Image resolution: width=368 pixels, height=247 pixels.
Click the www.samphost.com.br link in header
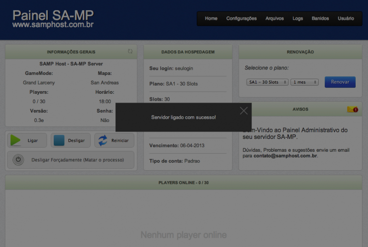click(x=53, y=24)
